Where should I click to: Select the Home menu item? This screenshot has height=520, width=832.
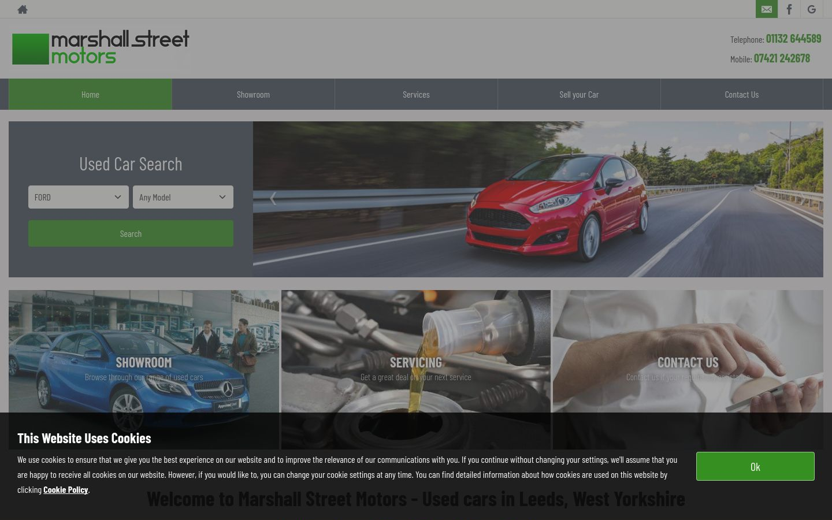pos(90,94)
